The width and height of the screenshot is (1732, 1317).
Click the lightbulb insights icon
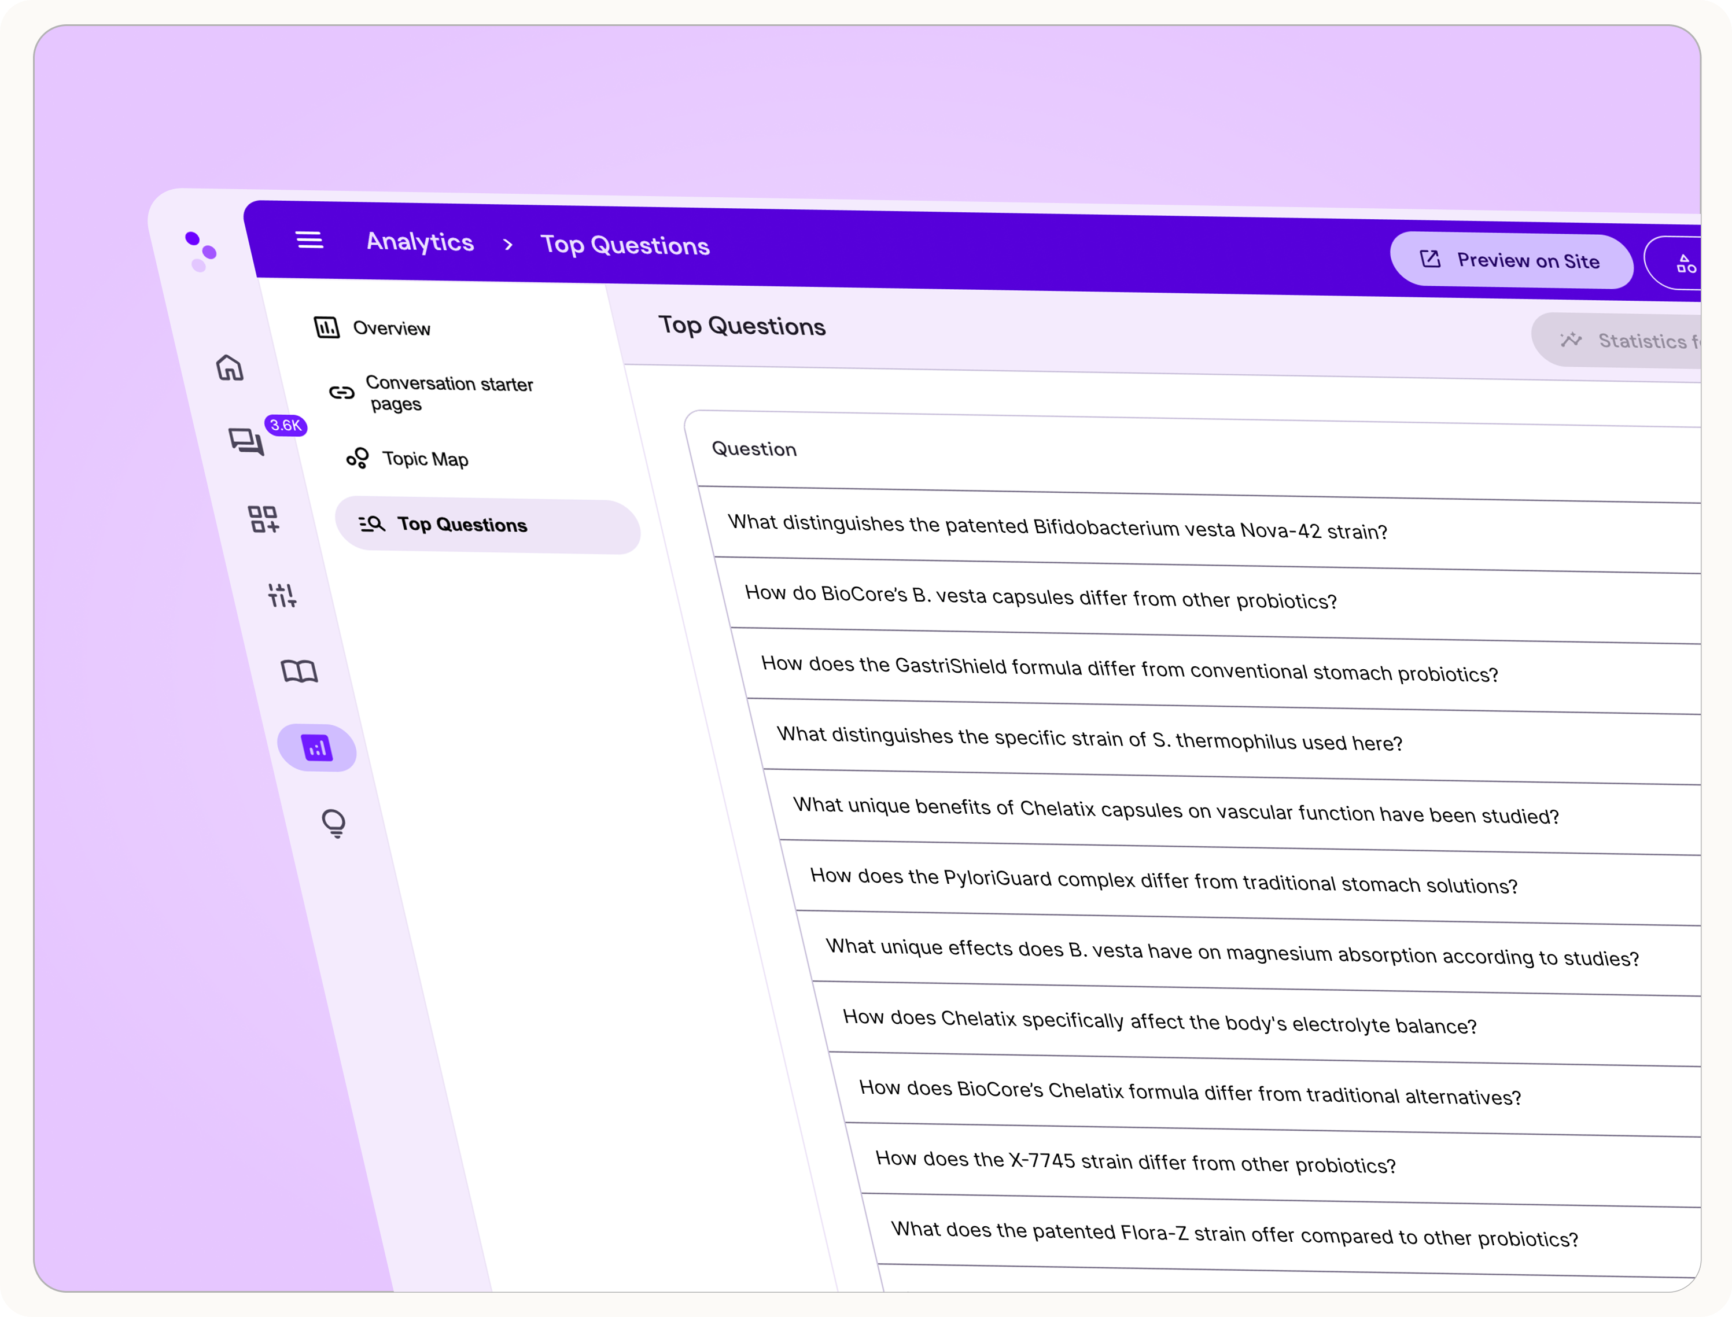(x=334, y=823)
